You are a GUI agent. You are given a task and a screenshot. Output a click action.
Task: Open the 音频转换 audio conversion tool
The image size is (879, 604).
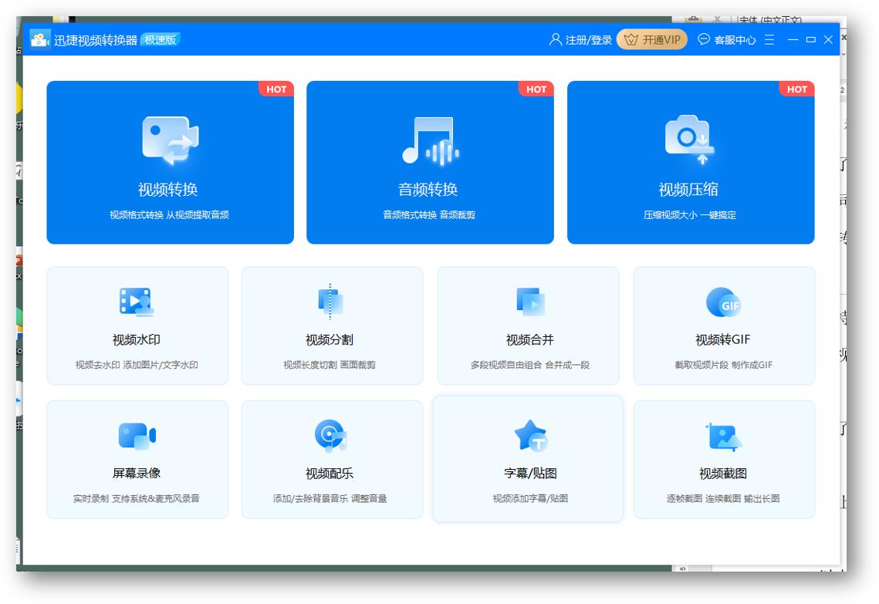(429, 162)
